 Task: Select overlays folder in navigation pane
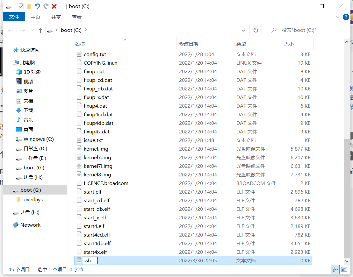[x=29, y=199]
